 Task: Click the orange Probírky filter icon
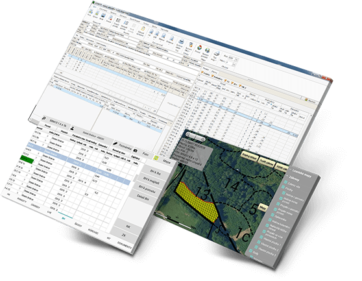tap(212, 76)
